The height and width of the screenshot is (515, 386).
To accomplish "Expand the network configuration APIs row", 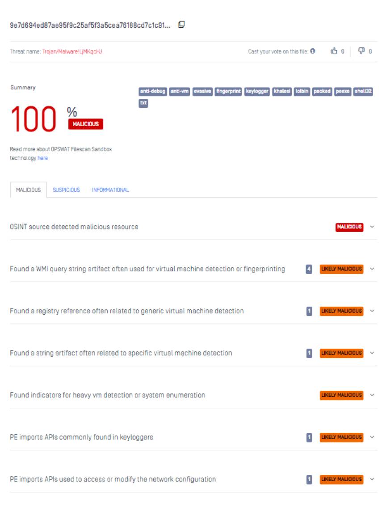I will [x=372, y=479].
